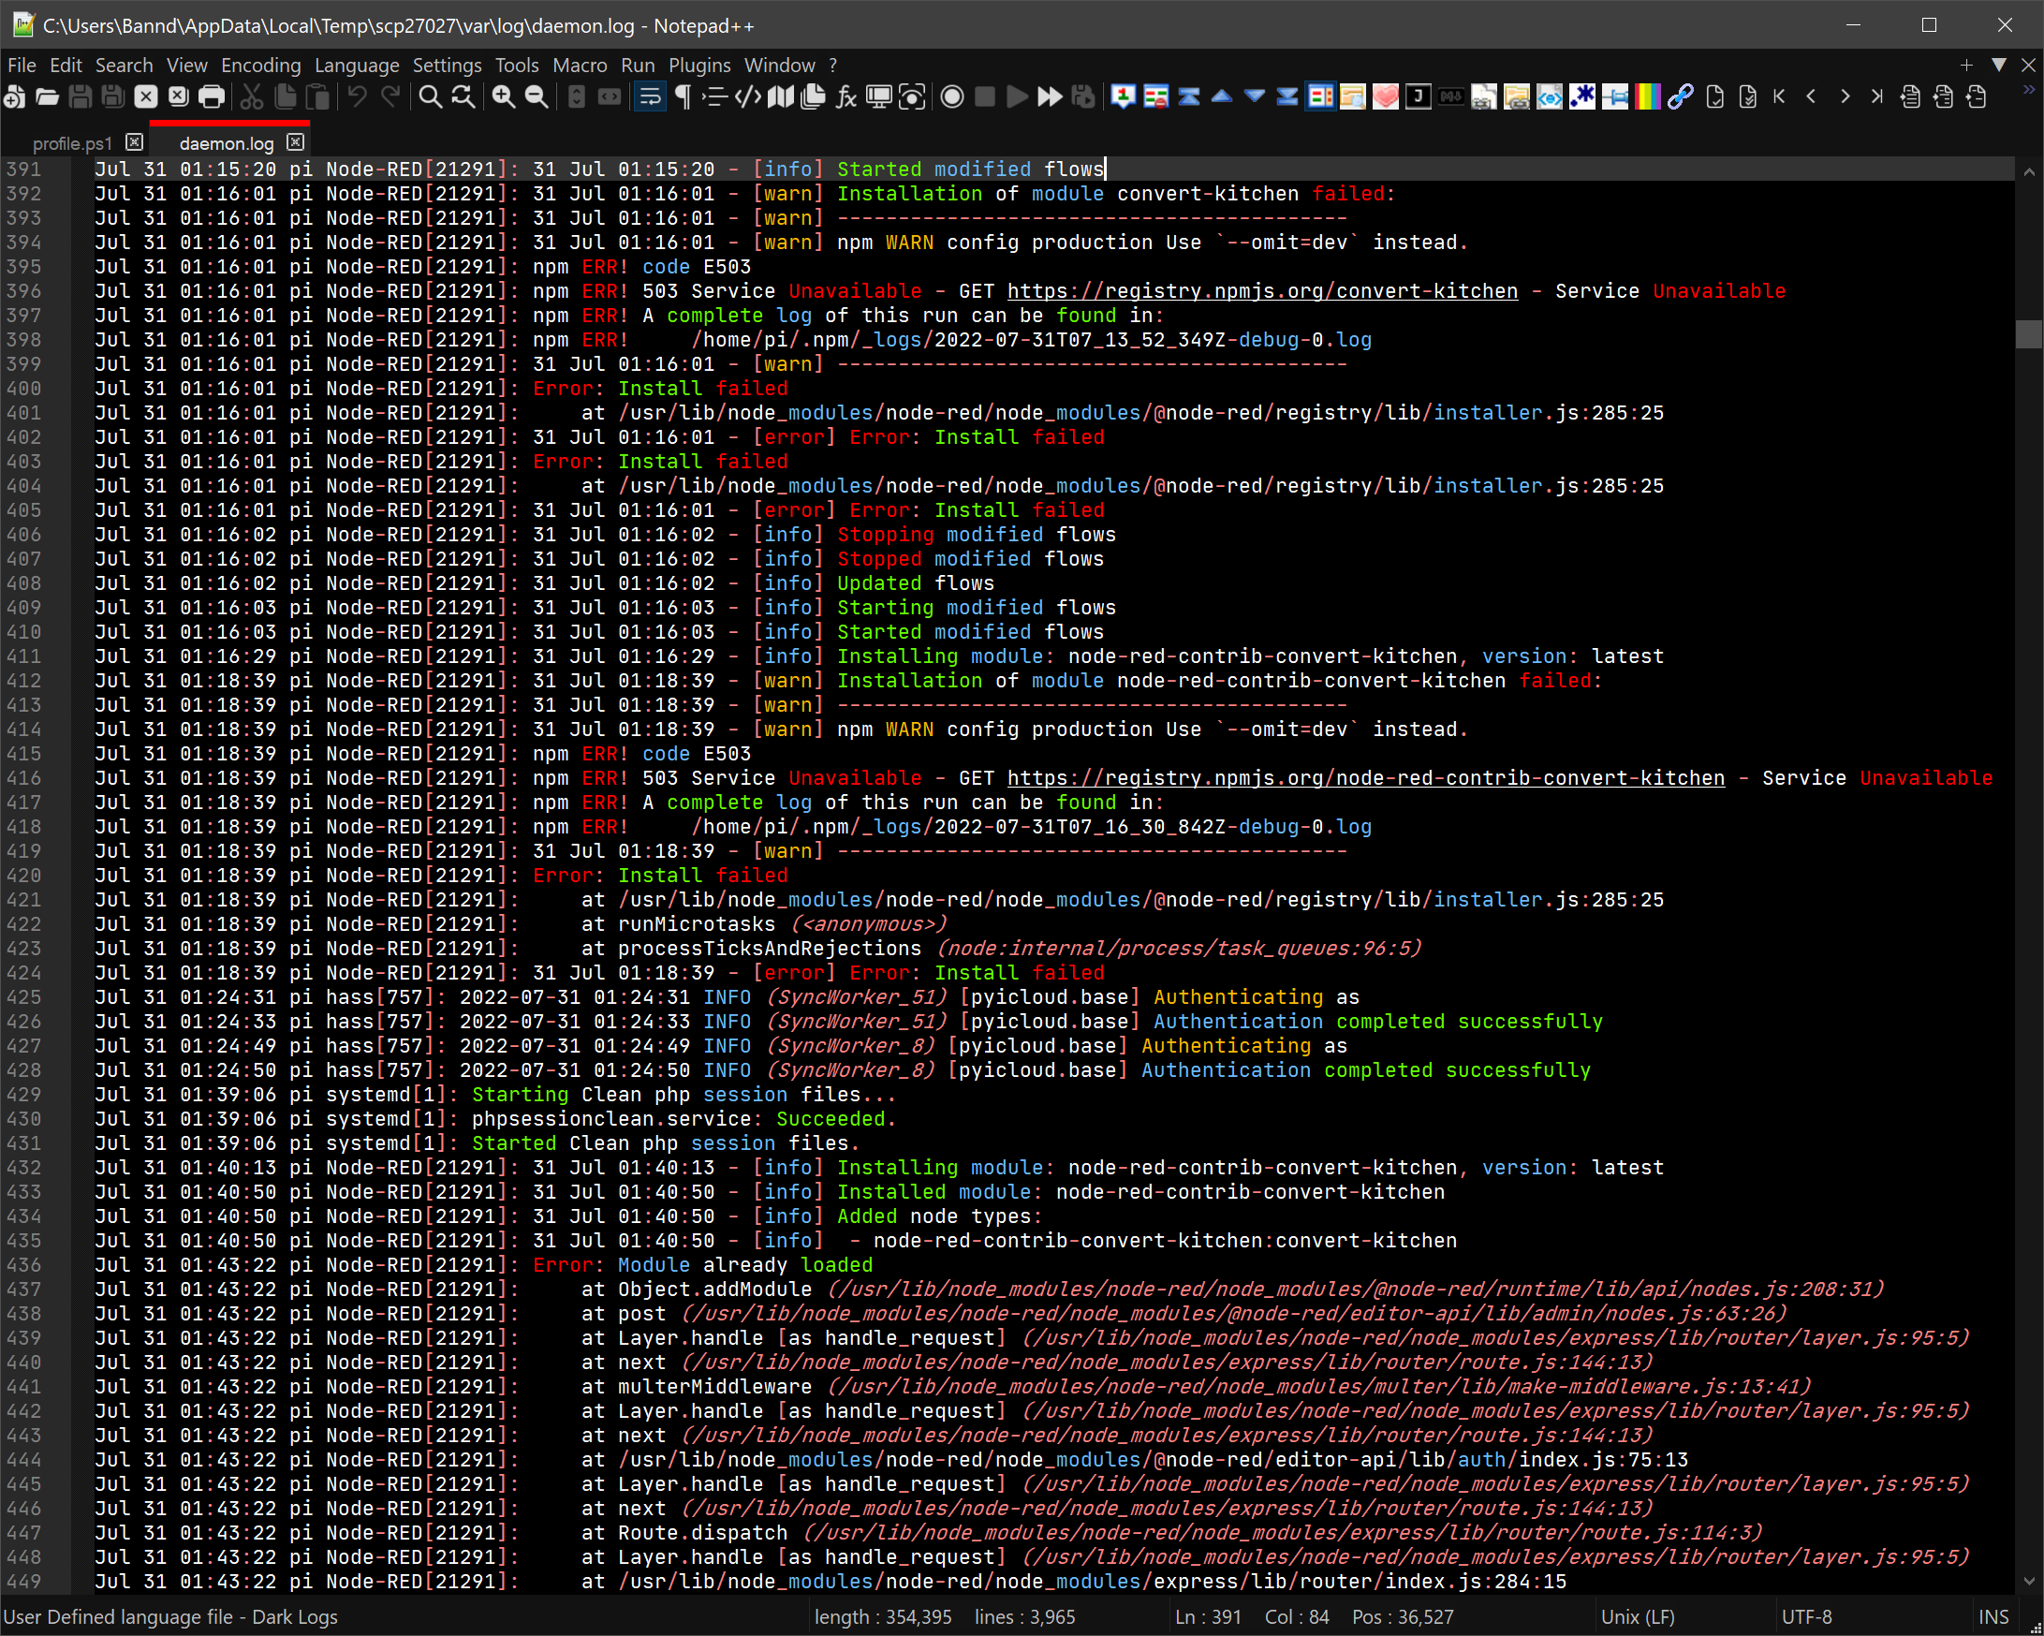Click the Cut scissors icon
The height and width of the screenshot is (1636, 2044).
click(251, 96)
